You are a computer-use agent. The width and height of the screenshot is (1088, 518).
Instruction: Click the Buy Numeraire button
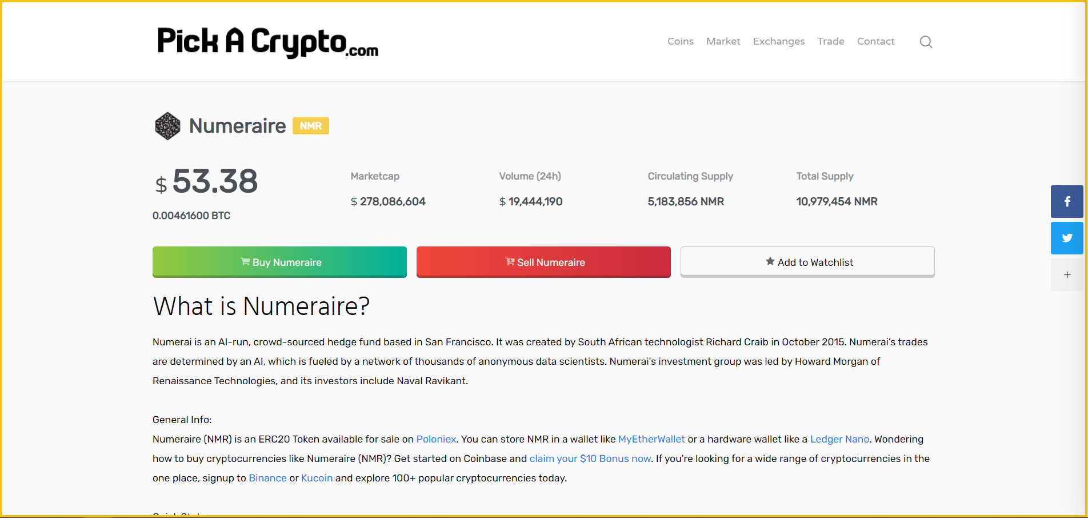coord(279,262)
